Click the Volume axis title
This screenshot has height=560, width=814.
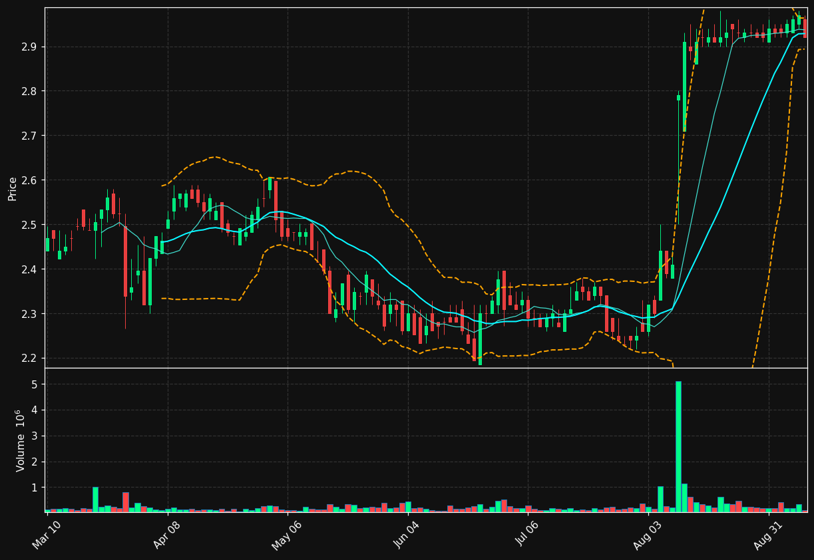coord(21,440)
